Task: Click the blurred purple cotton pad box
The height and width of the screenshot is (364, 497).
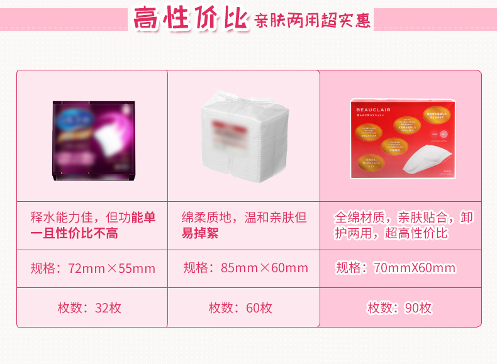Action: coord(94,141)
